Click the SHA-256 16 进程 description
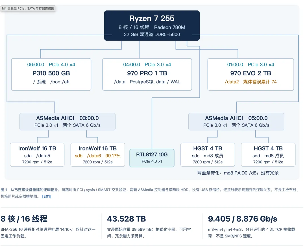Viewport: 305px width, 249px height. pyautogui.click(x=48, y=233)
